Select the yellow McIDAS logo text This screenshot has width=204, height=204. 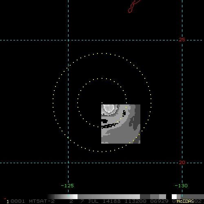[x=186, y=201]
